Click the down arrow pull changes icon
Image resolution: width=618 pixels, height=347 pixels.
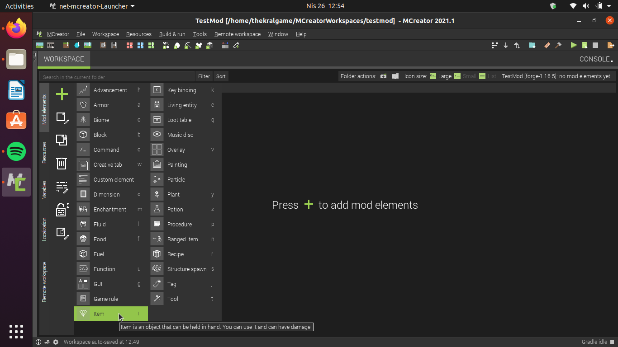coord(506,45)
